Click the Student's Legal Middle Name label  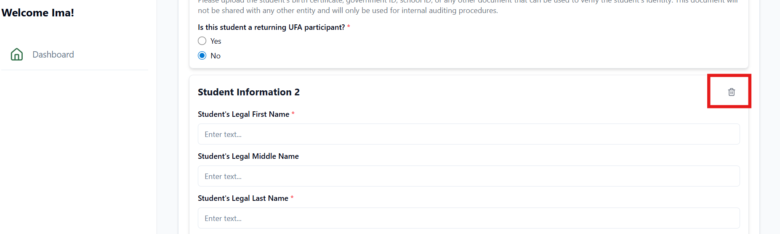coord(248,156)
